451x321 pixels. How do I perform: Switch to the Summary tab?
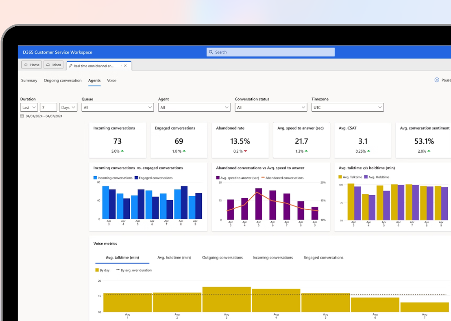click(x=29, y=81)
